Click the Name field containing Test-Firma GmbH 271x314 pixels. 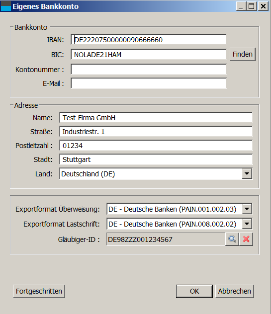coord(156,118)
